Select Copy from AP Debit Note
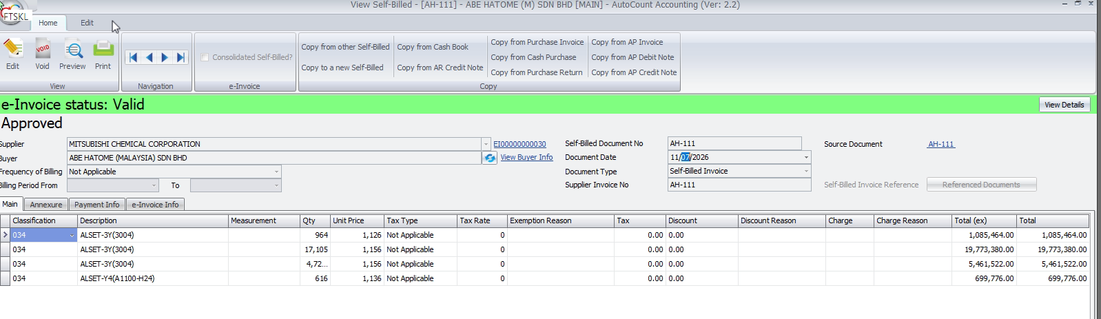1101x319 pixels. (x=632, y=57)
